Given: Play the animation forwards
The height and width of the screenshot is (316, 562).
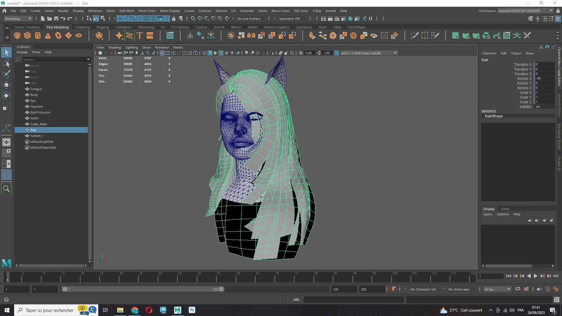Looking at the screenshot, I should pos(535,276).
